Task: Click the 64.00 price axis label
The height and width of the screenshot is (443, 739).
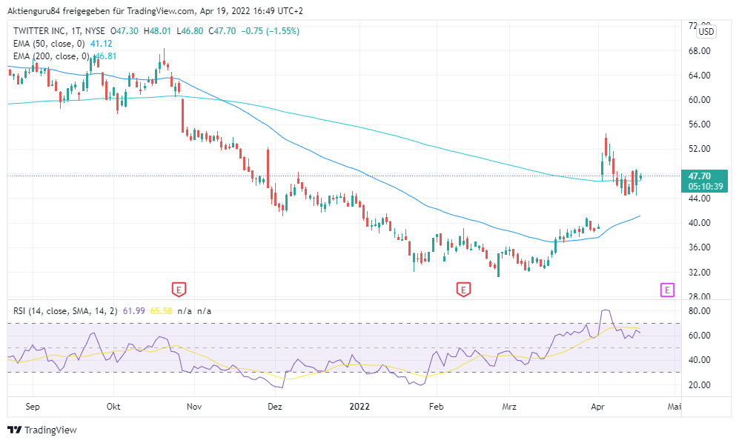Action: [700, 76]
